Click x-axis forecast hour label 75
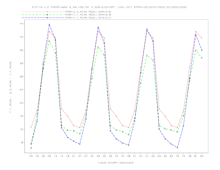Screen dimensions: 220x170 (184, 156)
